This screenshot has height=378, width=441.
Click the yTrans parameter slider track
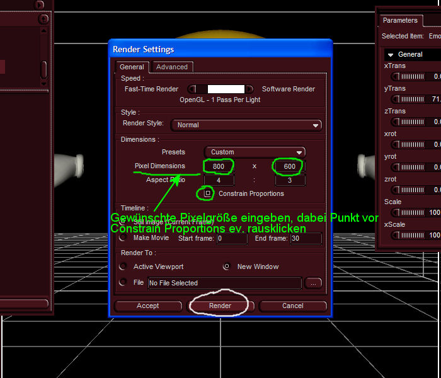412,99
